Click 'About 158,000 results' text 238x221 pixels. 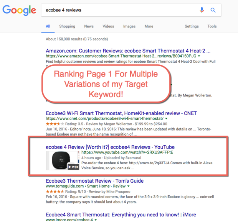click(64, 39)
